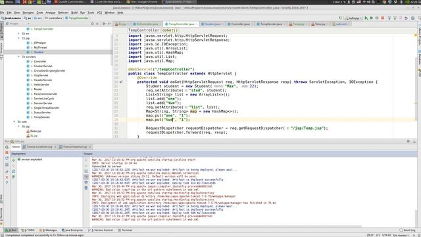Open hello.jsp run configuration dropdown
The width and height of the screenshot is (421, 237).
(x=354, y=18)
